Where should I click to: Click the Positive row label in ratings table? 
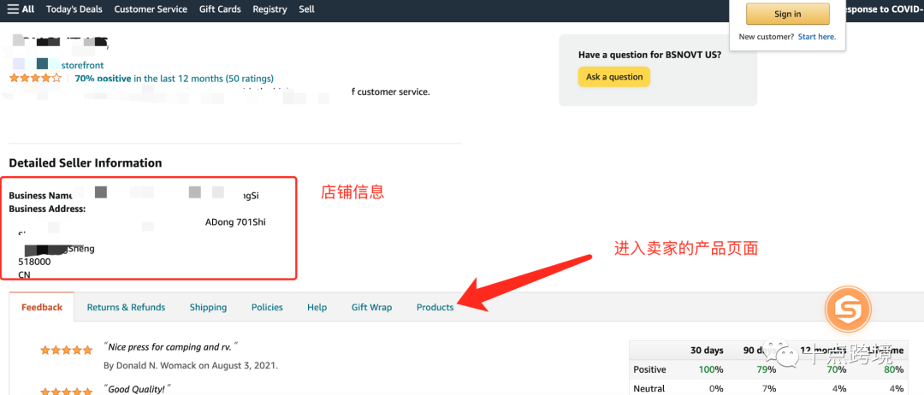pos(650,369)
